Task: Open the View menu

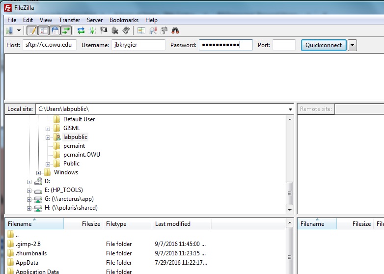Action: tap(46, 20)
